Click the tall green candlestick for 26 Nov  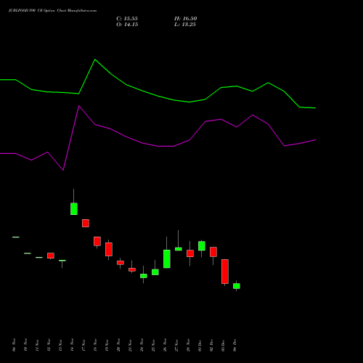(x=167, y=259)
